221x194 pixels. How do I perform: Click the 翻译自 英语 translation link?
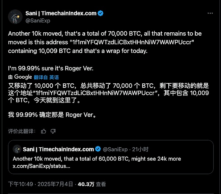point(46,78)
